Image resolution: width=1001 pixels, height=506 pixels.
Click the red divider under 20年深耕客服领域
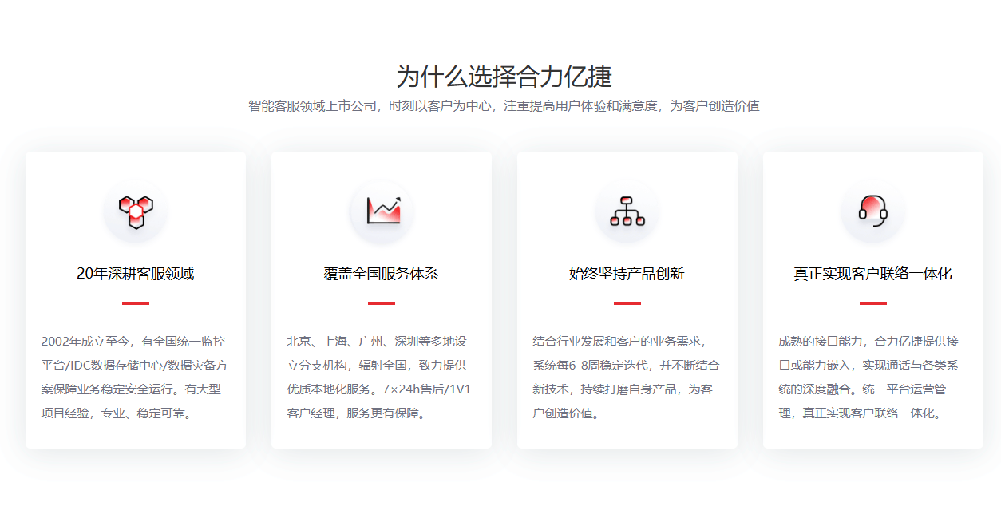(x=135, y=303)
